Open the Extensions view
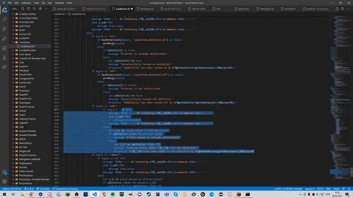Viewport: 353px width, 198px height. [4, 48]
